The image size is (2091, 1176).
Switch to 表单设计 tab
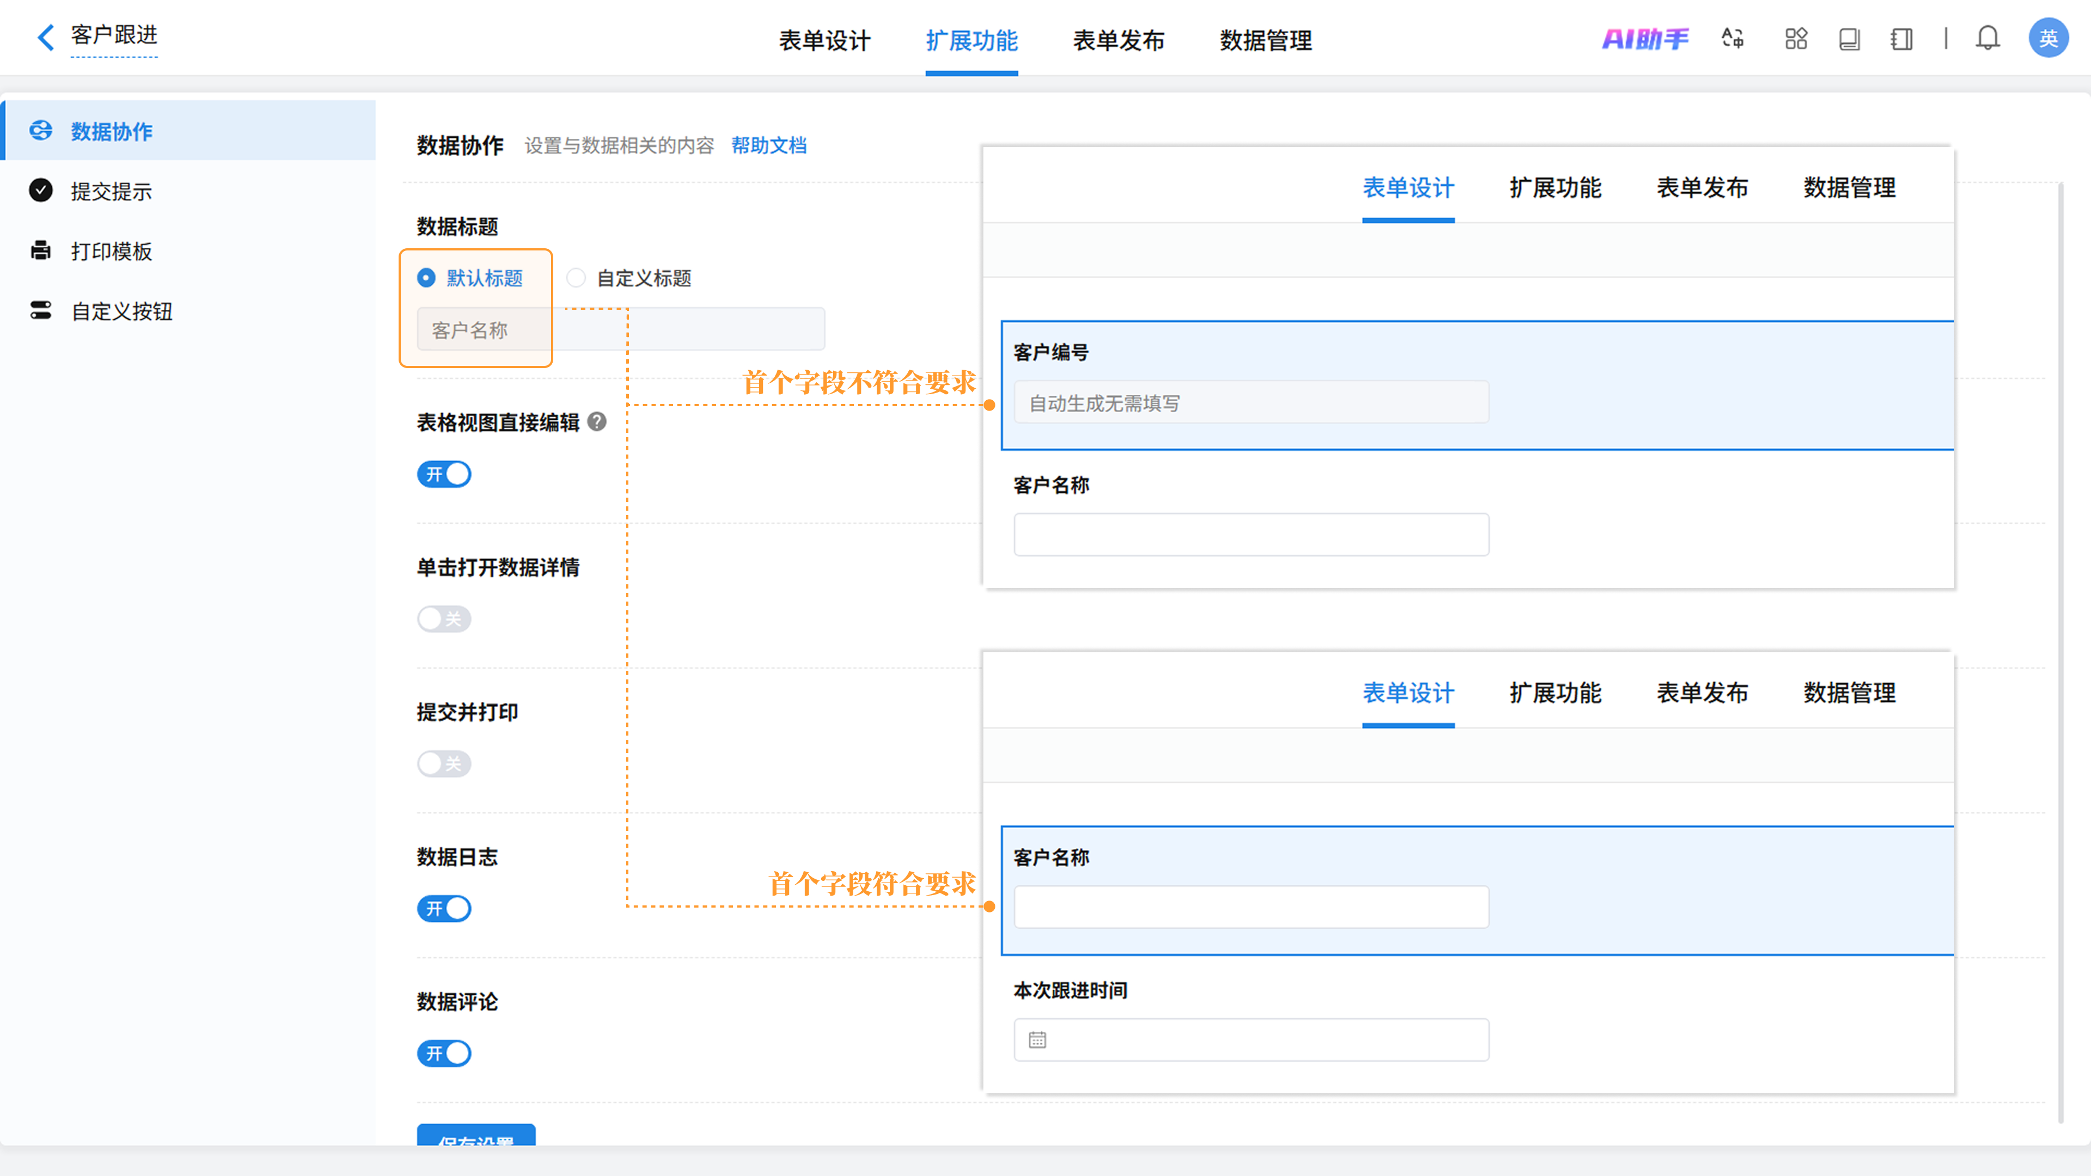click(x=824, y=41)
